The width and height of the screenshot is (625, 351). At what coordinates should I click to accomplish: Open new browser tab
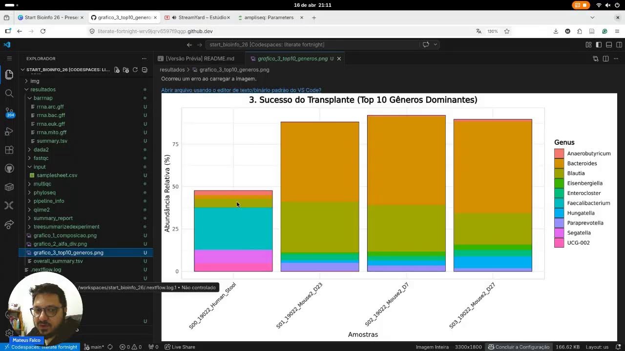314,18
